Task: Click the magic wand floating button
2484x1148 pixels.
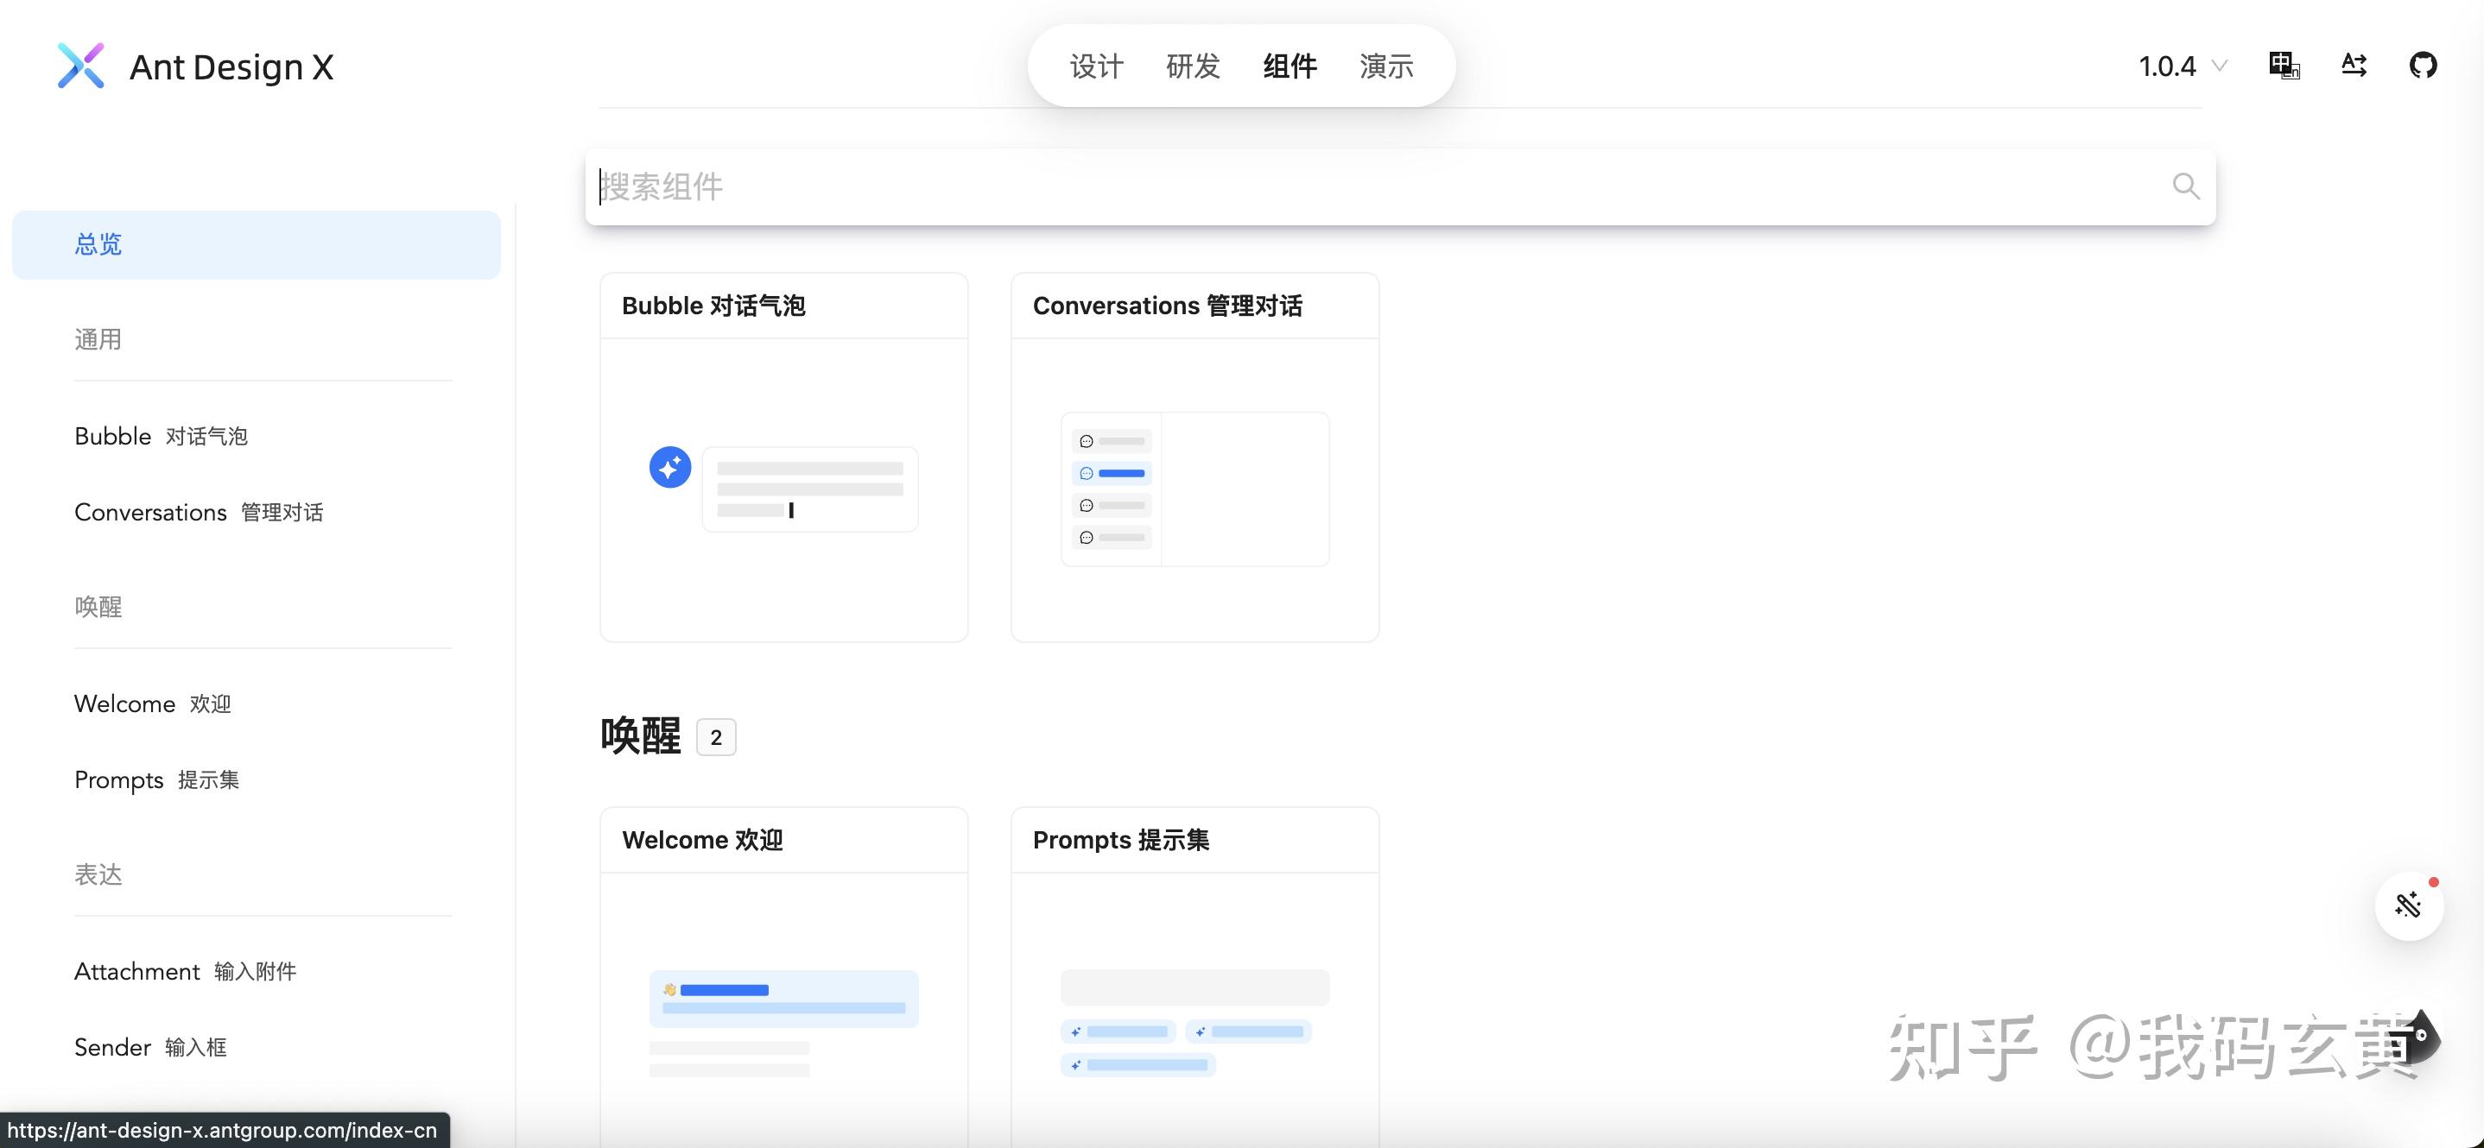Action: coord(2408,905)
